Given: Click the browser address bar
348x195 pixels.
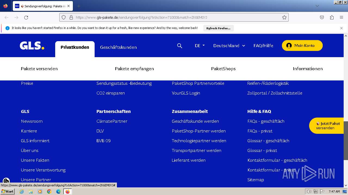Looking at the screenshot, I should [174, 17].
